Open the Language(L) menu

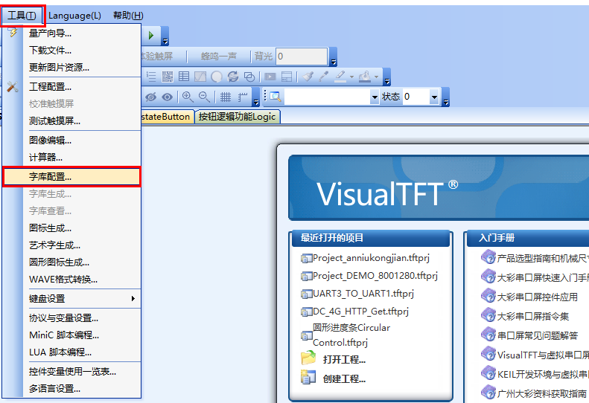tap(74, 16)
